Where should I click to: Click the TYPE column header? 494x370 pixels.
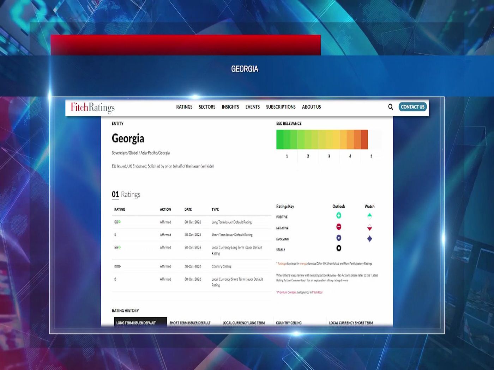pyautogui.click(x=215, y=209)
